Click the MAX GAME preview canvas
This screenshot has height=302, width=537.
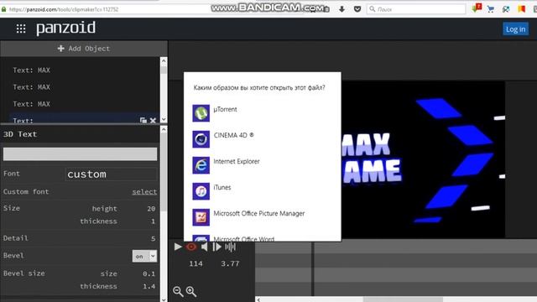(423, 159)
